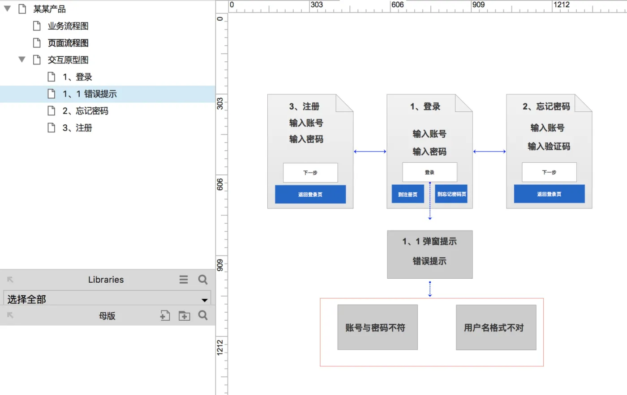Select the 3、注册 card title text
The width and height of the screenshot is (627, 395).
coord(305,106)
